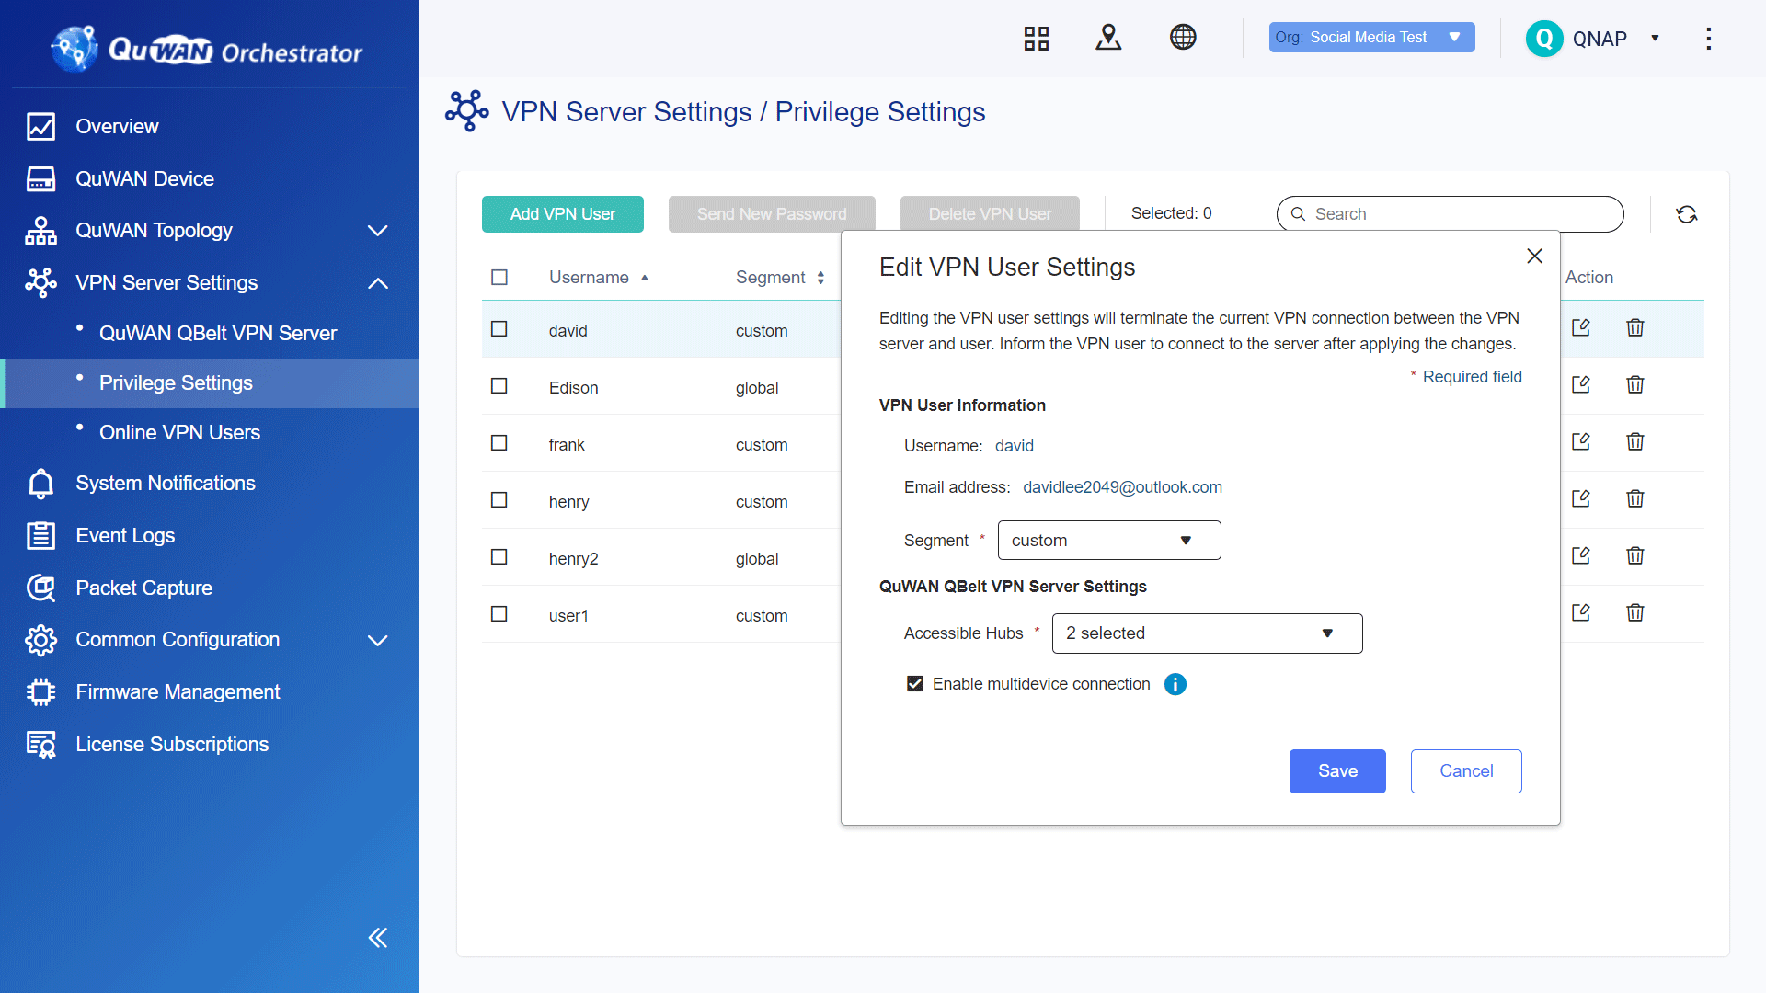Sort table by Username column
Screen dimensions: 1766x993
598,278
